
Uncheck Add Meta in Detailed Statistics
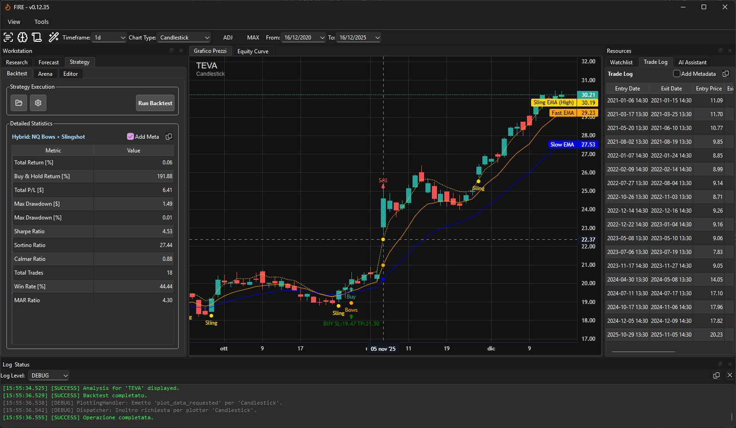coord(130,137)
